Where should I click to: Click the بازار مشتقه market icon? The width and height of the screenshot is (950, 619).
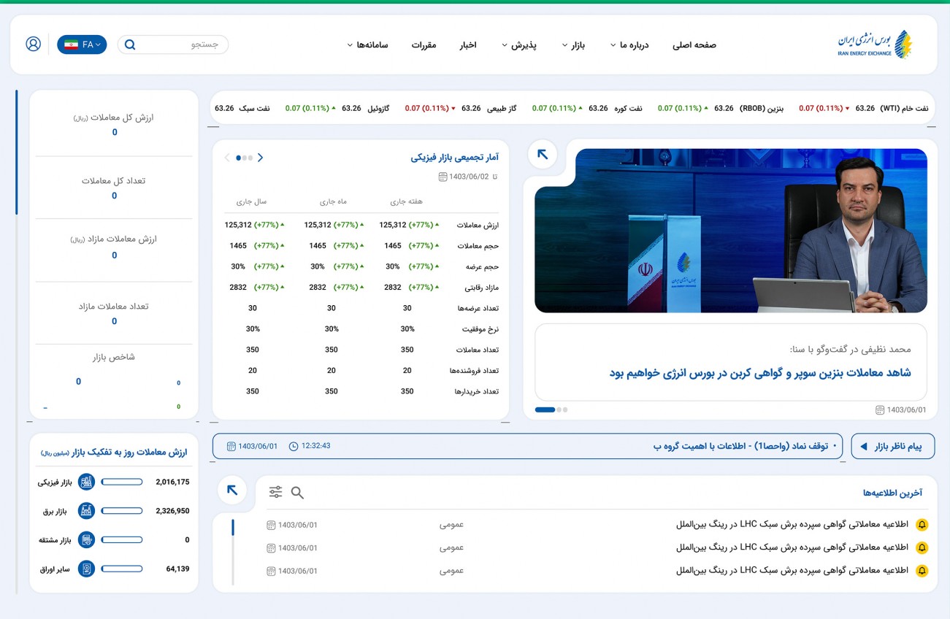86,540
